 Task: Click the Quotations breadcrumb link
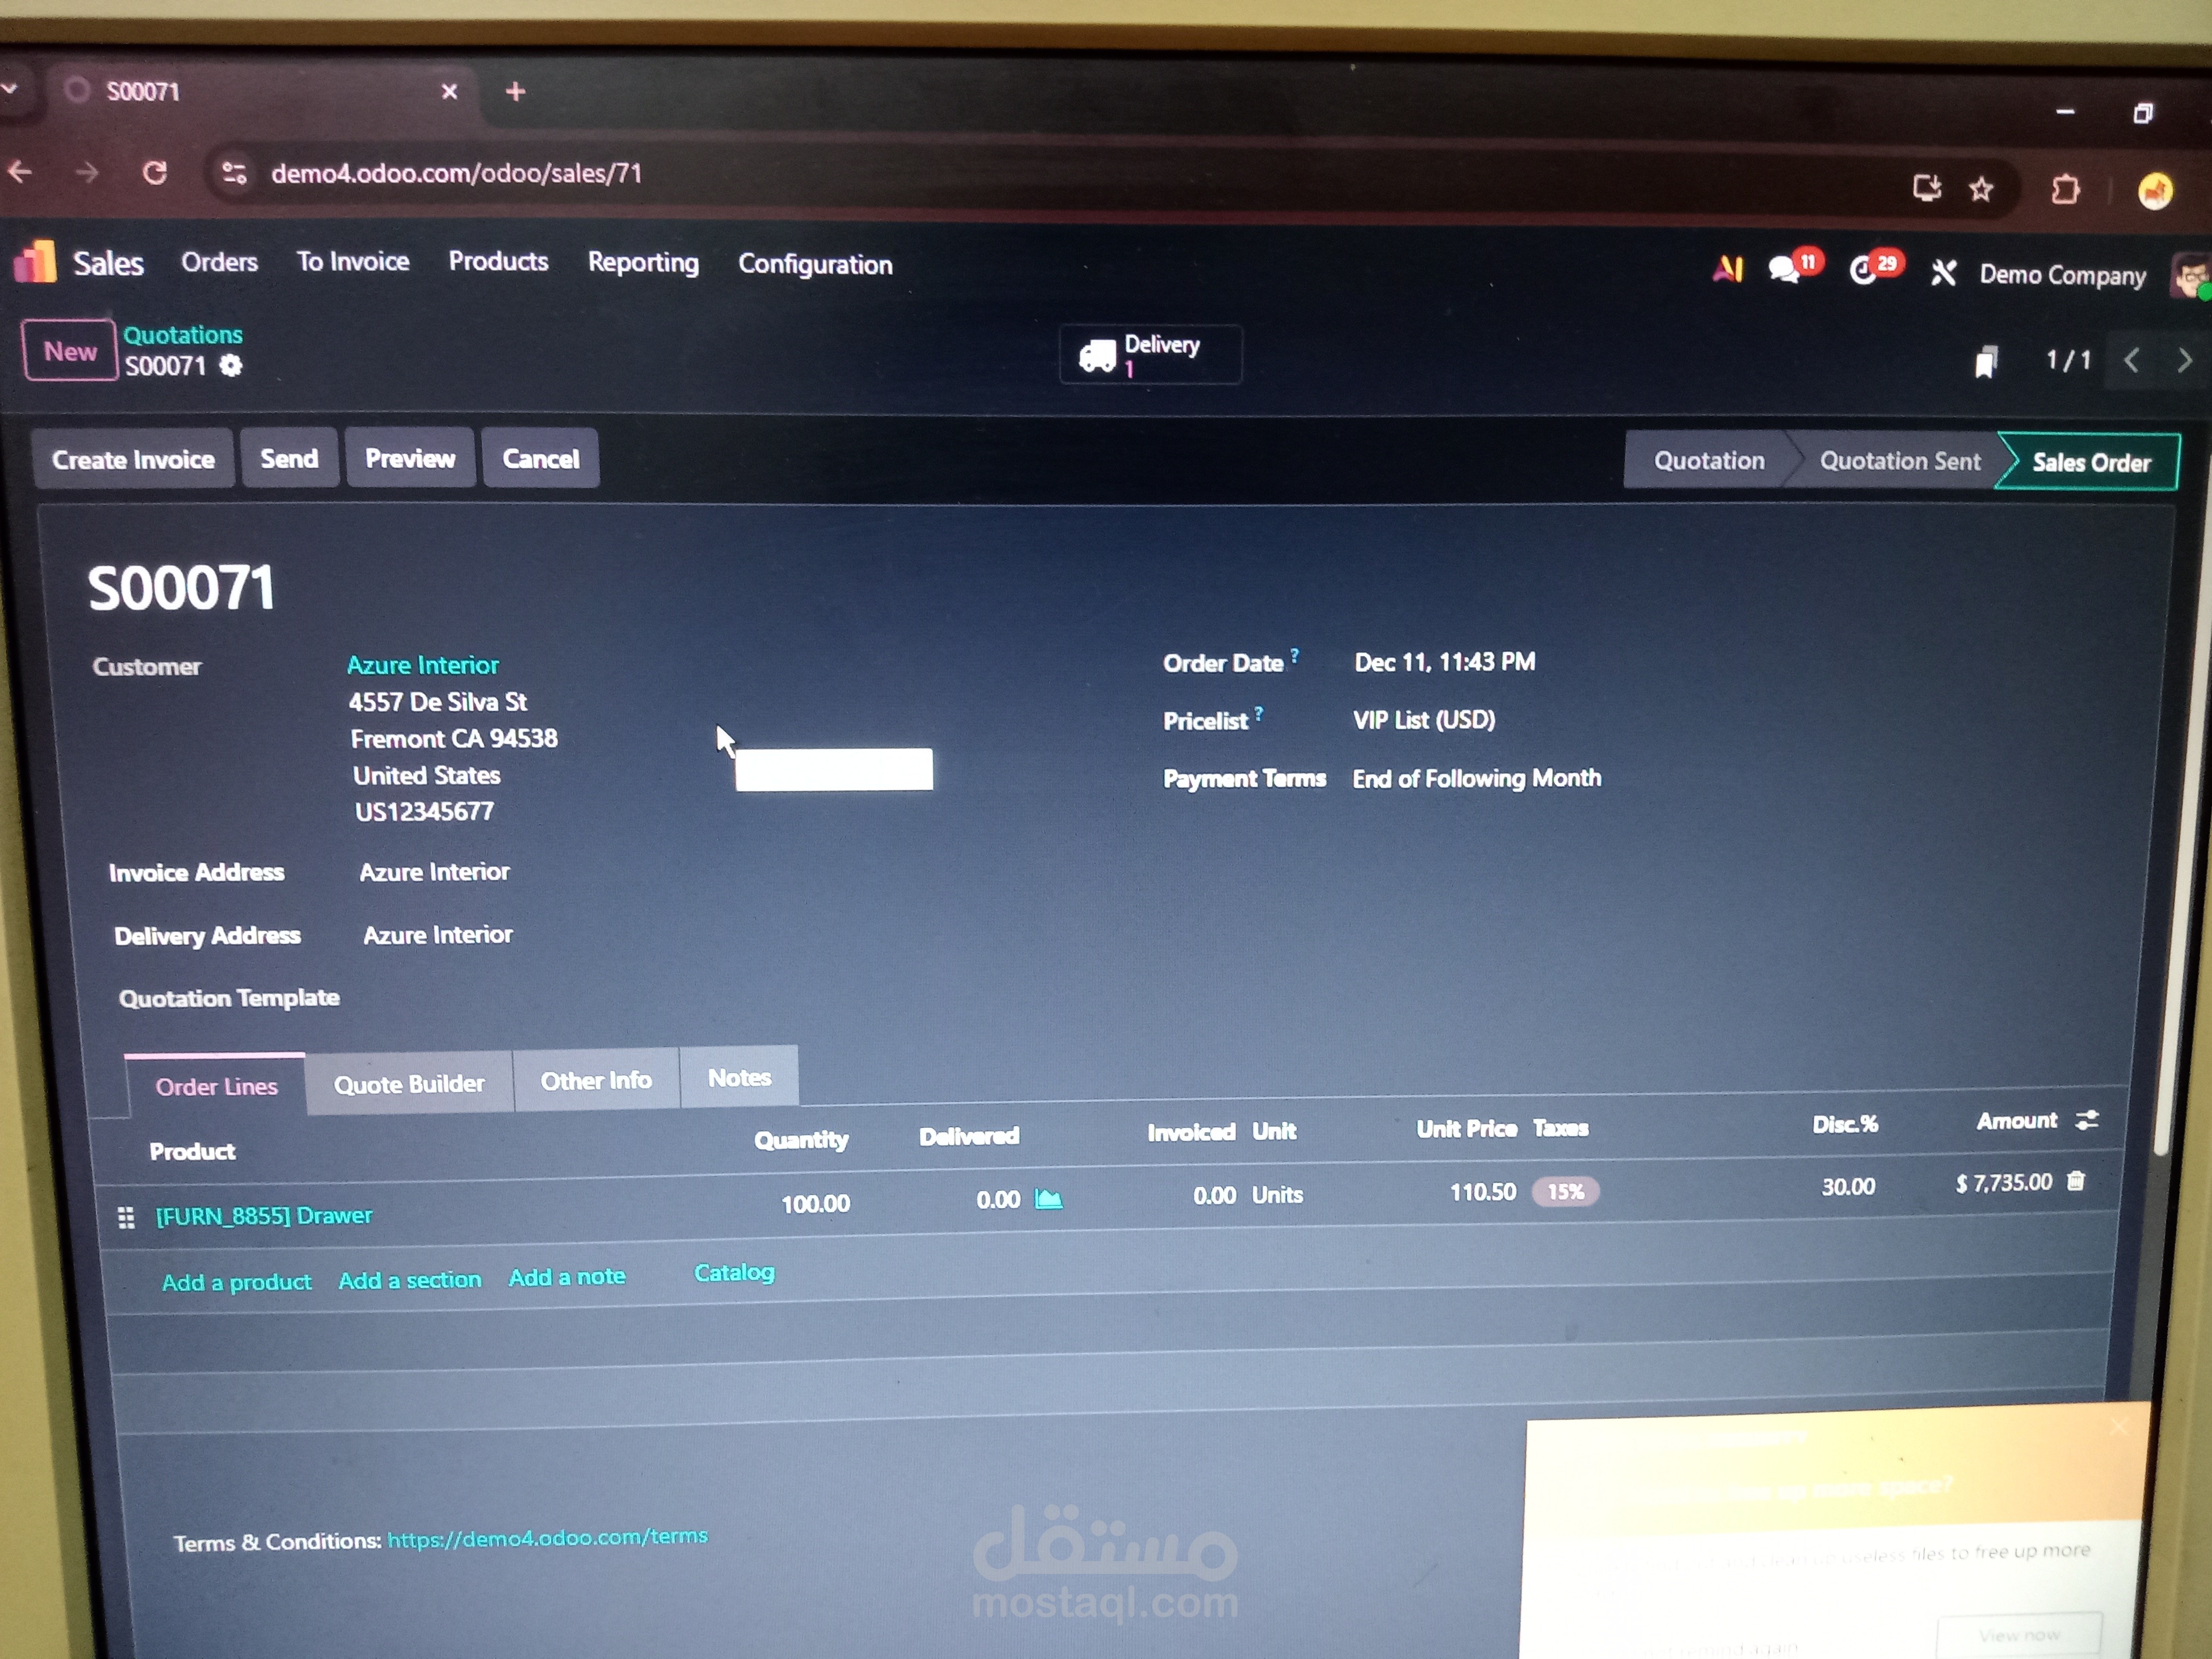[x=183, y=335]
